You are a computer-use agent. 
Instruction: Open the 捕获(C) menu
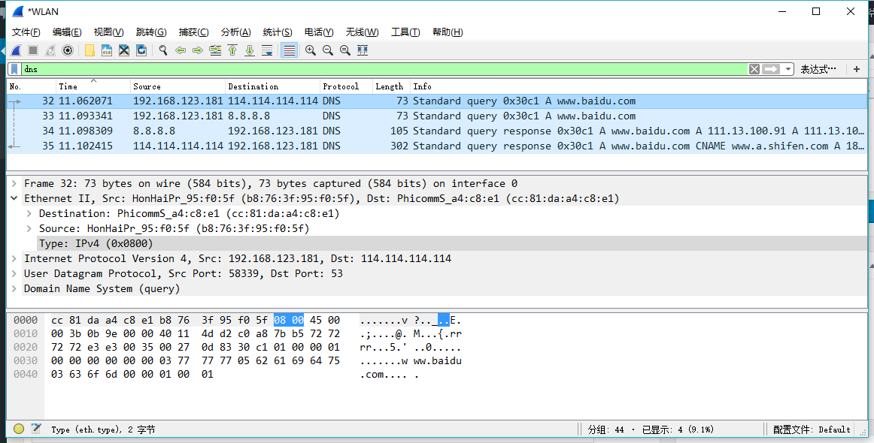tap(193, 32)
